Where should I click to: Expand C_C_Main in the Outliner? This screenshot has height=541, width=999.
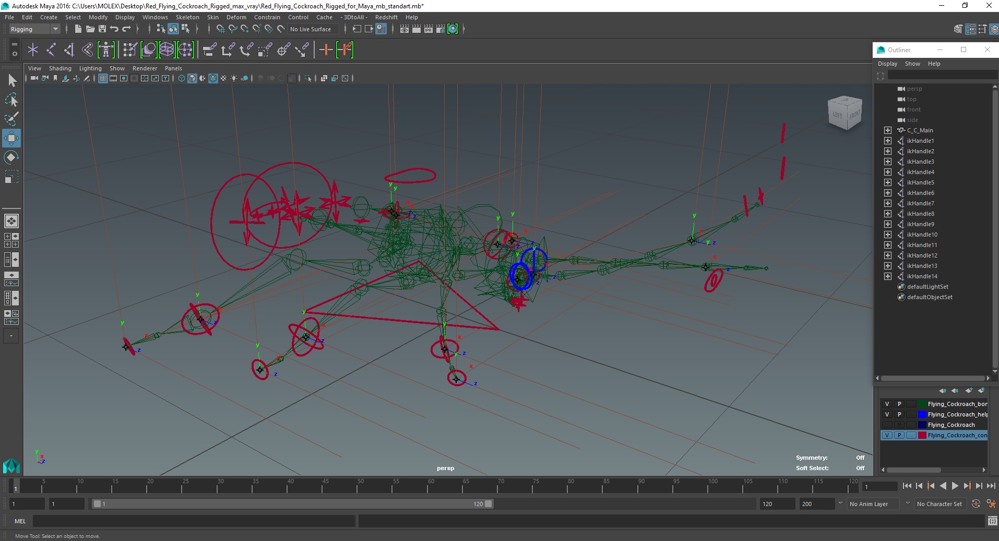click(887, 130)
